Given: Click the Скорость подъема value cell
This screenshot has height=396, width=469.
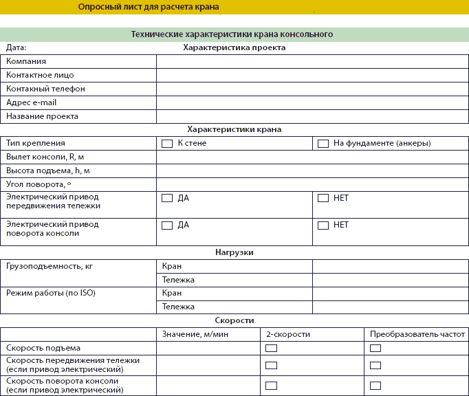Looking at the screenshot, I should coord(208,349).
